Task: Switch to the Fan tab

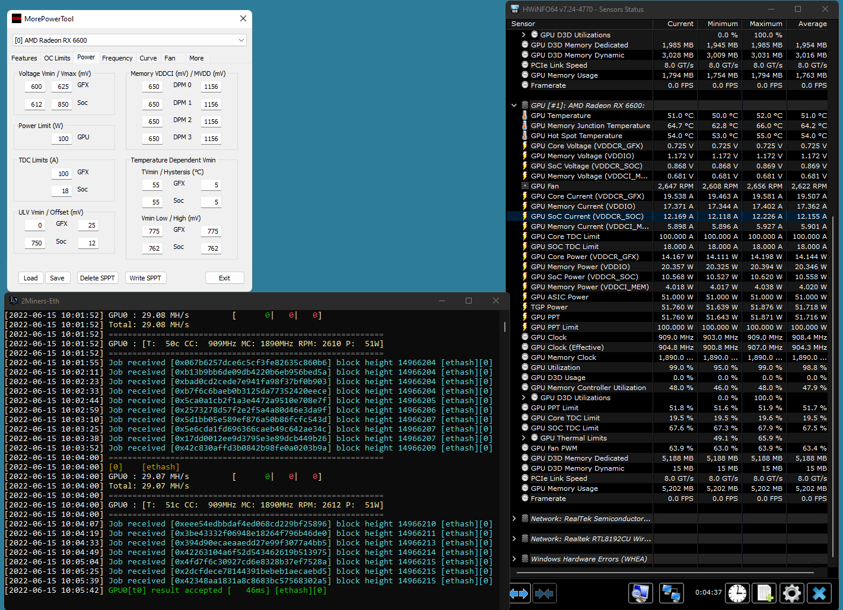Action: pyautogui.click(x=170, y=58)
